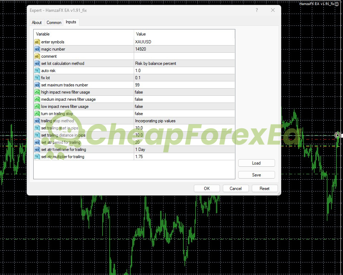Toggle turn on trailing stop value
Viewport: 343px width, 275px height.
184,114
